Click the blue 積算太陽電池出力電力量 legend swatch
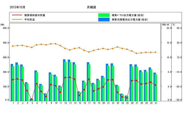Viewport: 183px width, 129px height. (104, 19)
